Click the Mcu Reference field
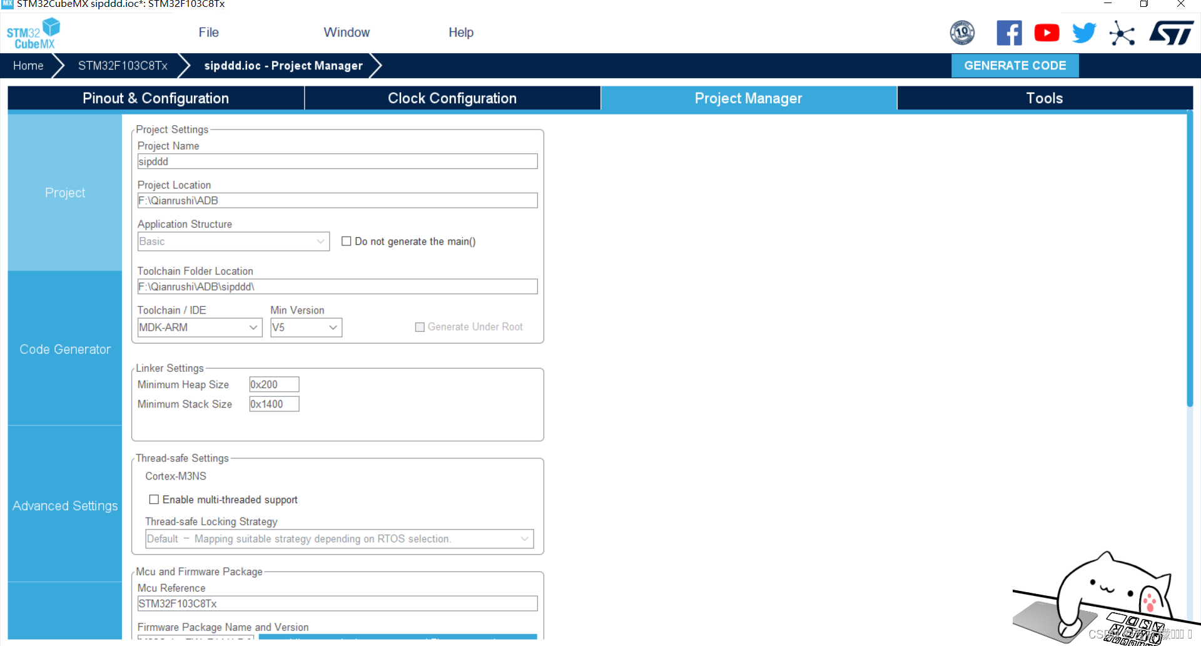The image size is (1201, 646). (x=337, y=603)
